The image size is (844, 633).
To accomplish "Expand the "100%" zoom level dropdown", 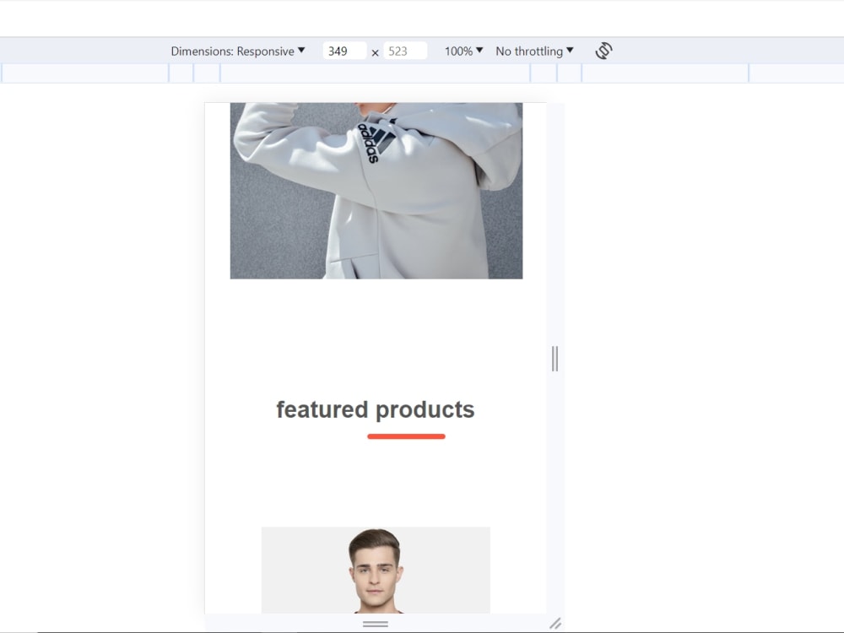I will coord(461,51).
